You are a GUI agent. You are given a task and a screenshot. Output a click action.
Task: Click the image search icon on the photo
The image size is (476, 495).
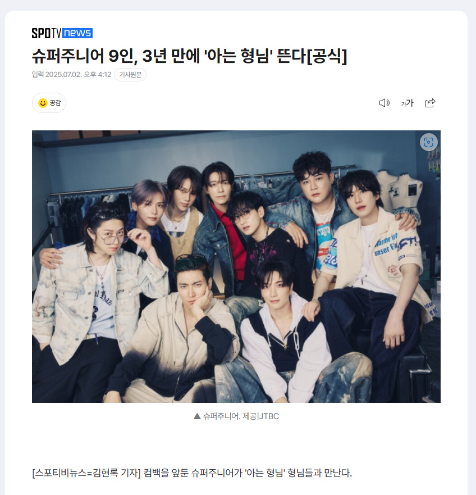point(429,142)
